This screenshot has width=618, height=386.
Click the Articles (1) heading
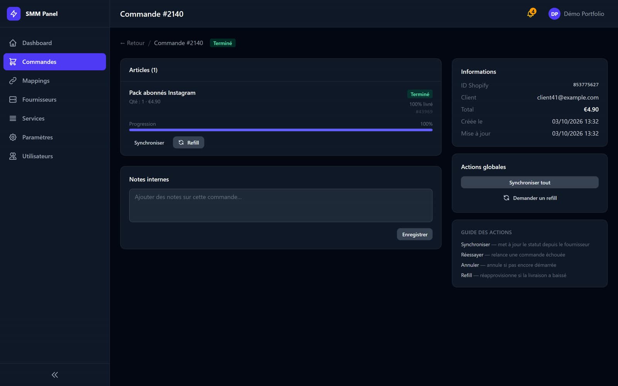click(x=143, y=70)
